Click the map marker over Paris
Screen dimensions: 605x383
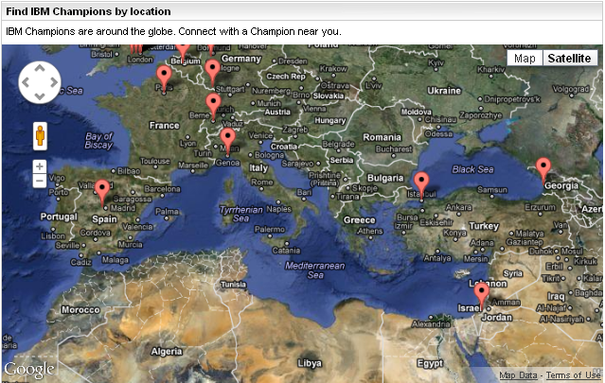click(164, 76)
